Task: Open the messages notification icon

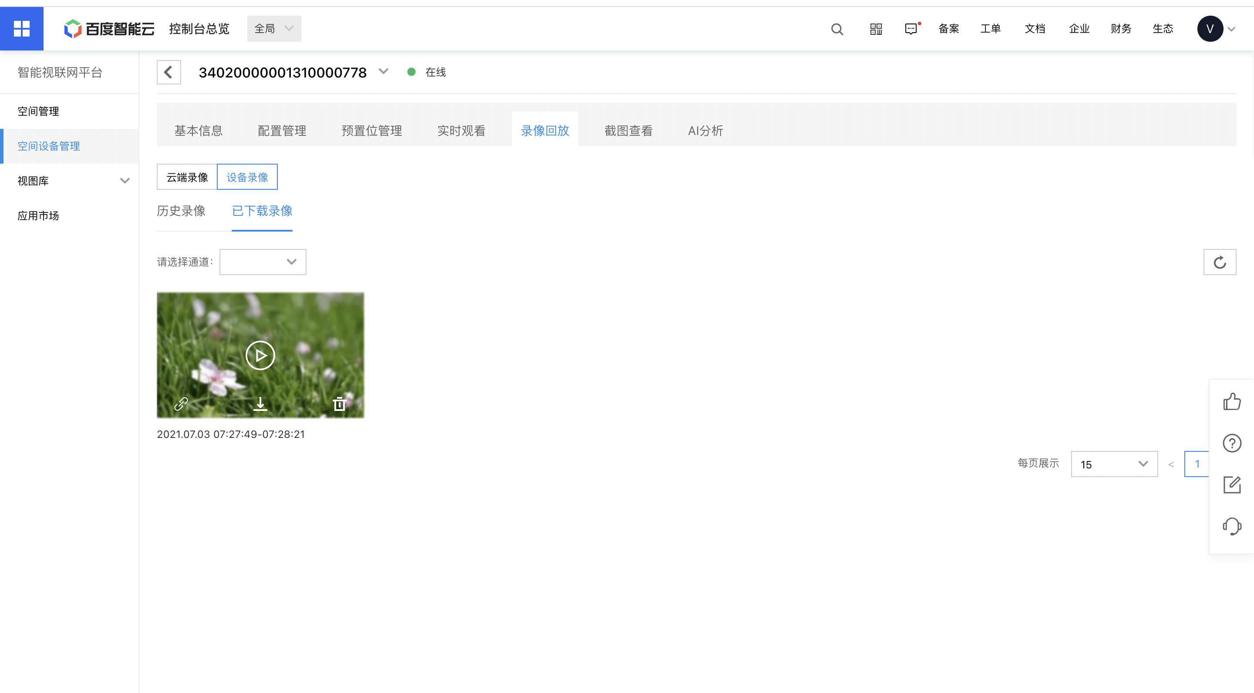Action: point(911,29)
